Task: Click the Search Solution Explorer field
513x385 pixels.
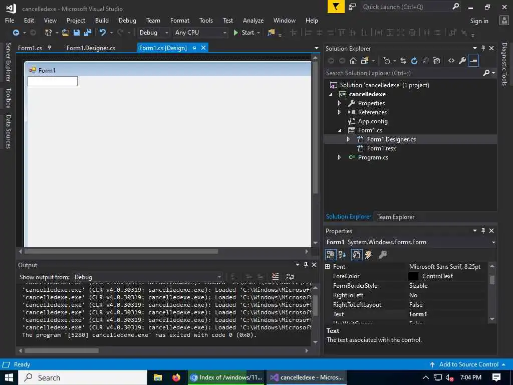Action: click(x=403, y=73)
